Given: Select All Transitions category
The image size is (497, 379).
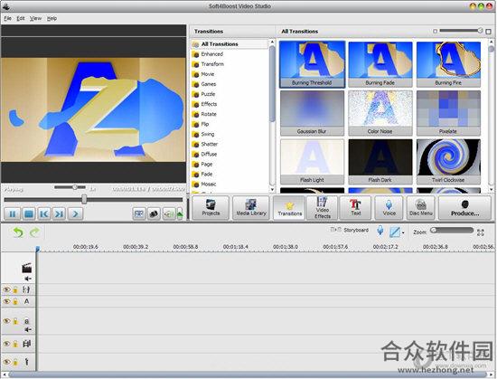Looking at the screenshot, I should click(230, 44).
